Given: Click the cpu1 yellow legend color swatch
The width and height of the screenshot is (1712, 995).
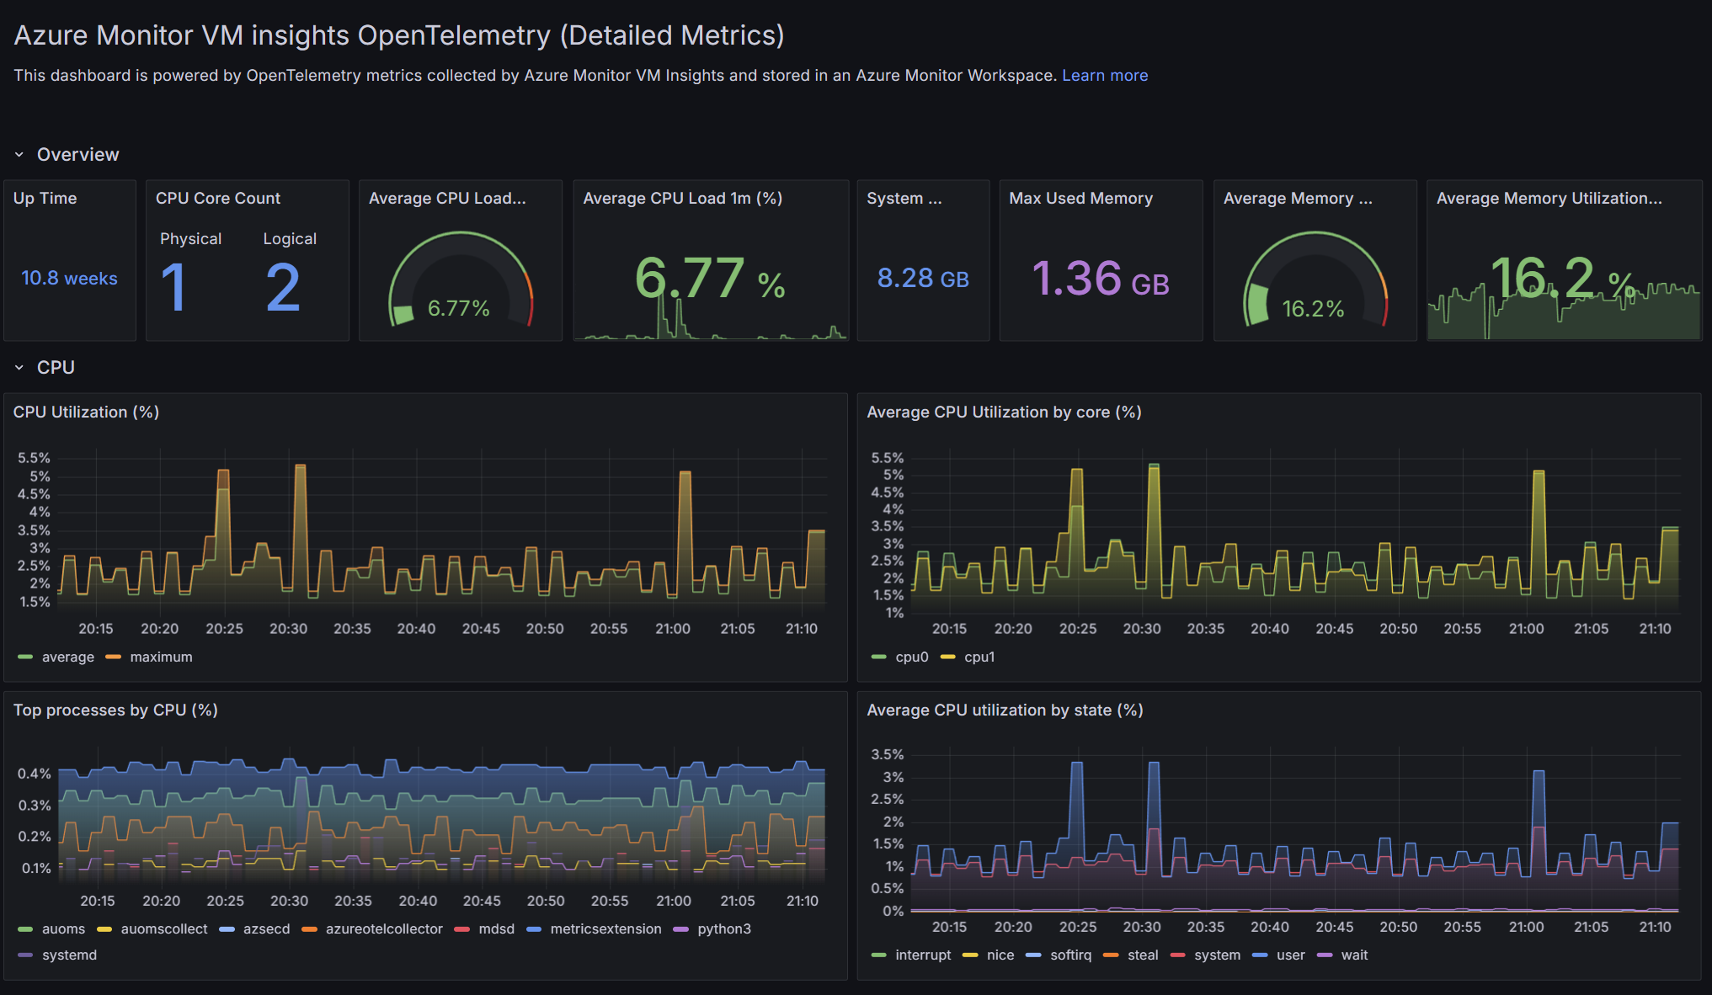Looking at the screenshot, I should coord(947,657).
